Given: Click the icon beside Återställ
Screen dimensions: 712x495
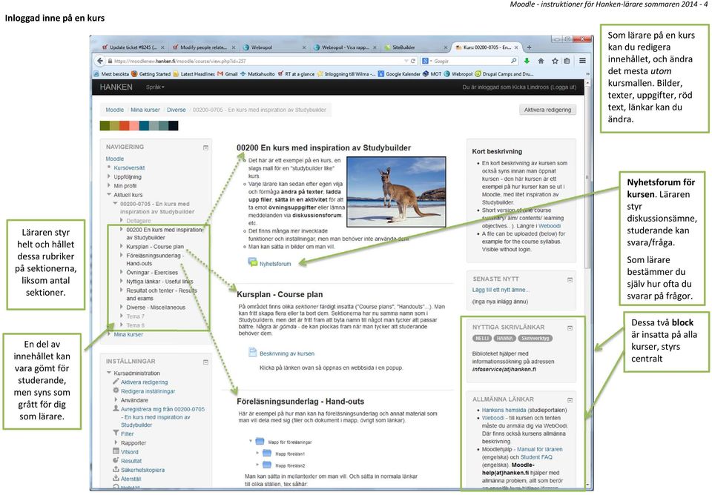Looking at the screenshot, I should 116,478.
